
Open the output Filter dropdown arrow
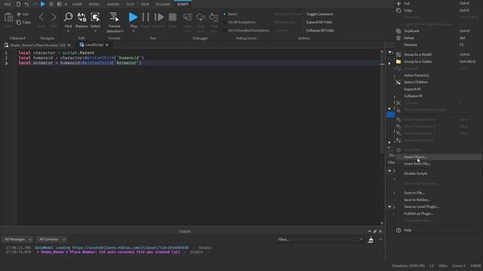point(361,239)
